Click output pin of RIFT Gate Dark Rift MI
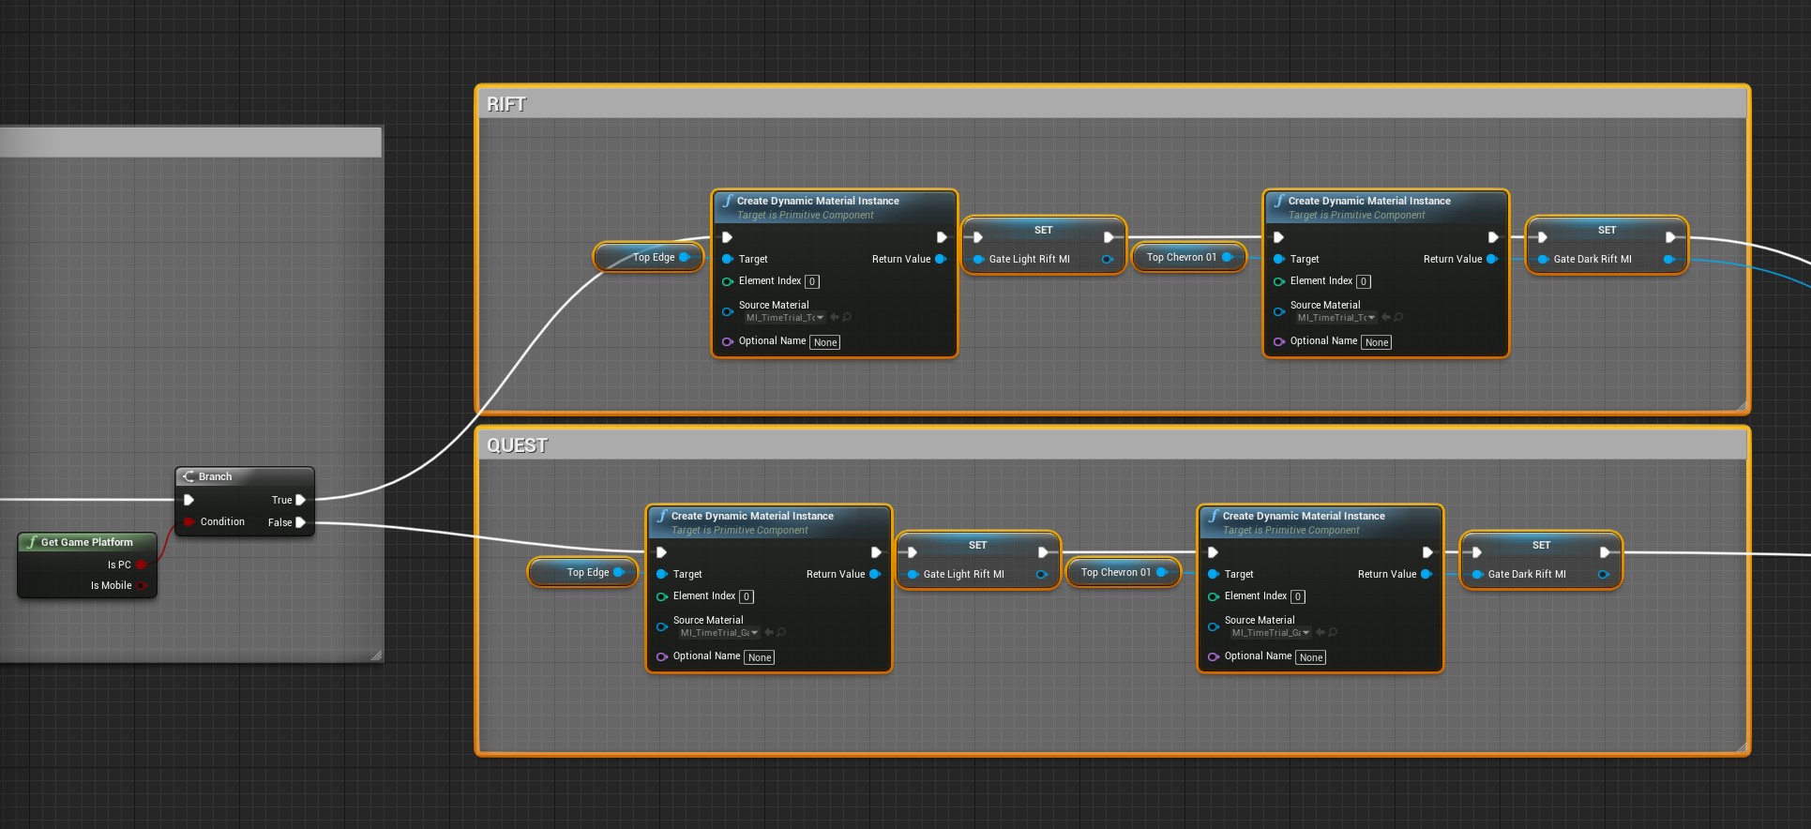Image resolution: width=1811 pixels, height=829 pixels. [x=1668, y=260]
